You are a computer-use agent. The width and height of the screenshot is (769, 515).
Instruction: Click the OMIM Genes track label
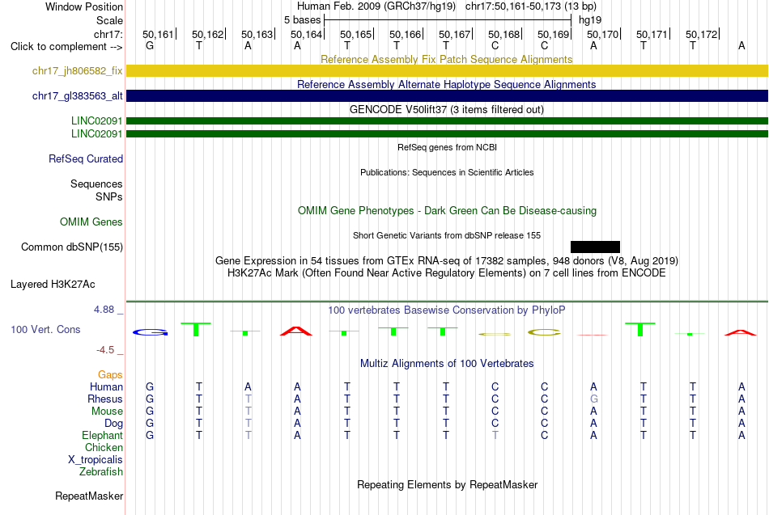pyautogui.click(x=91, y=222)
